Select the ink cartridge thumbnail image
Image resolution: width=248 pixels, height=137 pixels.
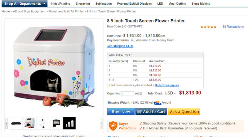coord(56,123)
